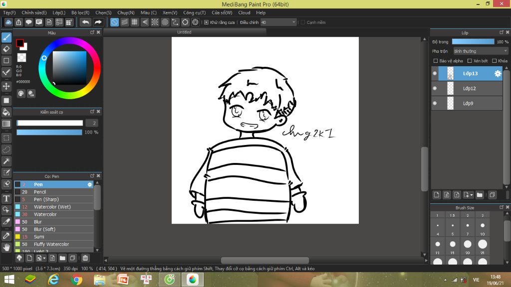Toggle Khử răng cưa anti-aliasing checkbox
Image resolution: width=511 pixels, height=287 pixels.
coord(206,22)
